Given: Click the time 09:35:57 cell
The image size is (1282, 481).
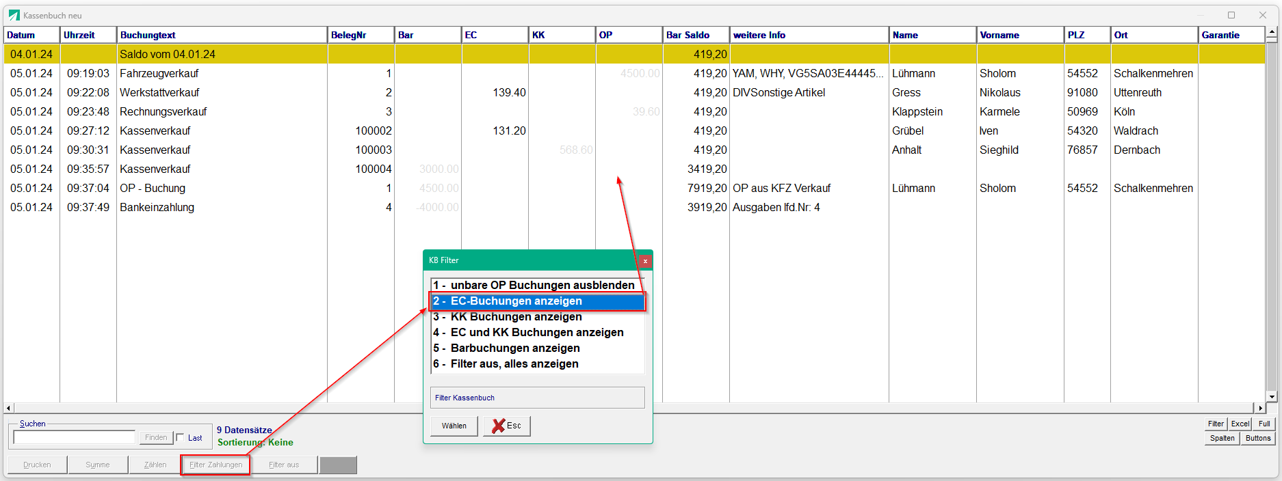Looking at the screenshot, I should pos(88,169).
